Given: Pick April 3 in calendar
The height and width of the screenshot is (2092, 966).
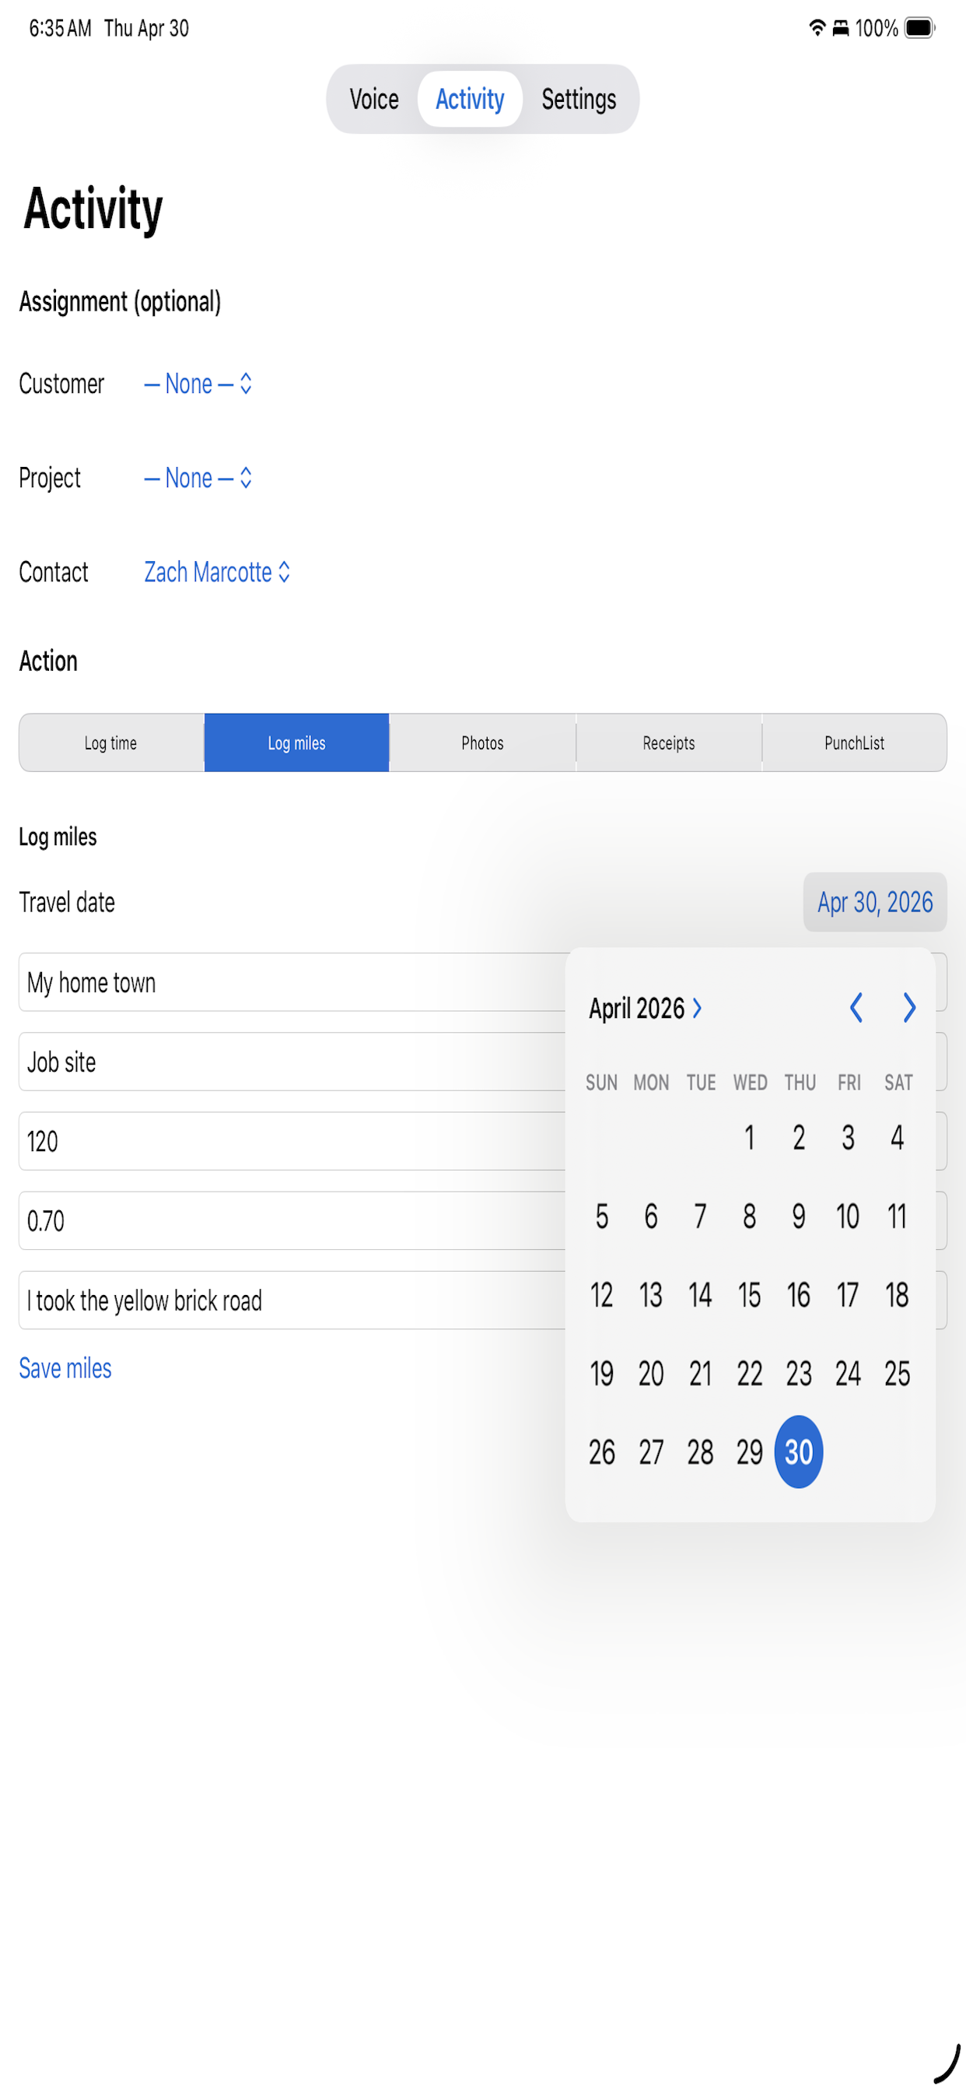Looking at the screenshot, I should pyautogui.click(x=848, y=1137).
